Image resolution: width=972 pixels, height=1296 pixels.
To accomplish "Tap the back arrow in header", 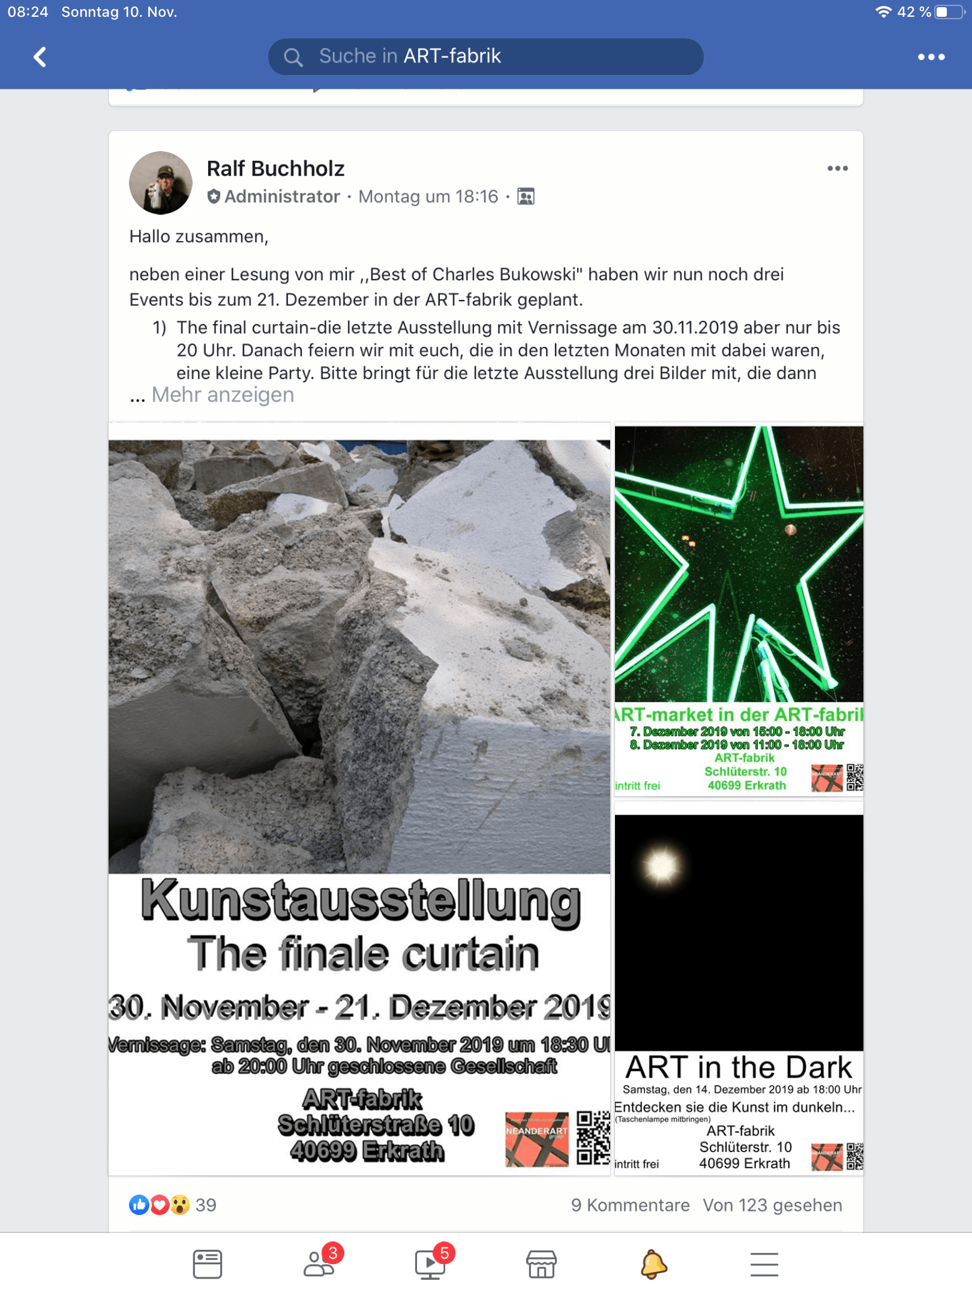I will tap(40, 57).
